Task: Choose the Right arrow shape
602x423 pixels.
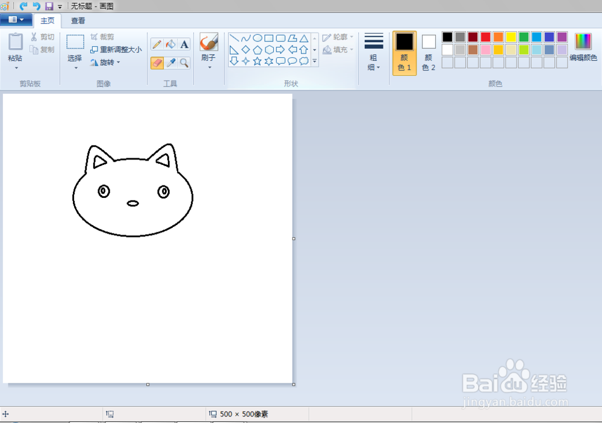Action: [281, 49]
